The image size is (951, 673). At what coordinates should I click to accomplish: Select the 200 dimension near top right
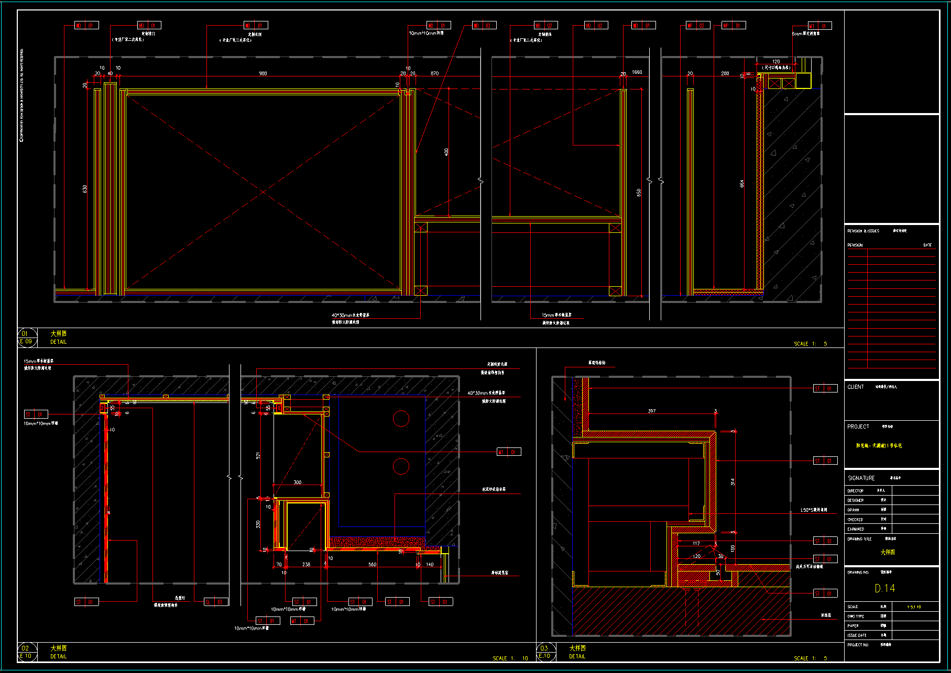tap(725, 73)
